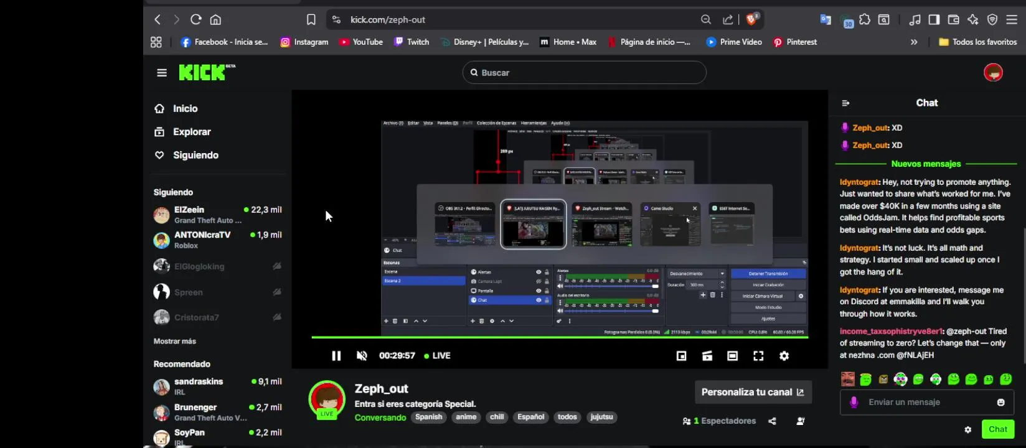Click the Personaliza tu canal button
This screenshot has width=1026, height=448.
click(x=753, y=392)
